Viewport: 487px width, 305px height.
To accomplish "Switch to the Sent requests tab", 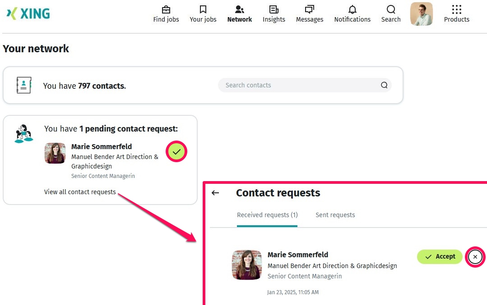I will coord(335,215).
